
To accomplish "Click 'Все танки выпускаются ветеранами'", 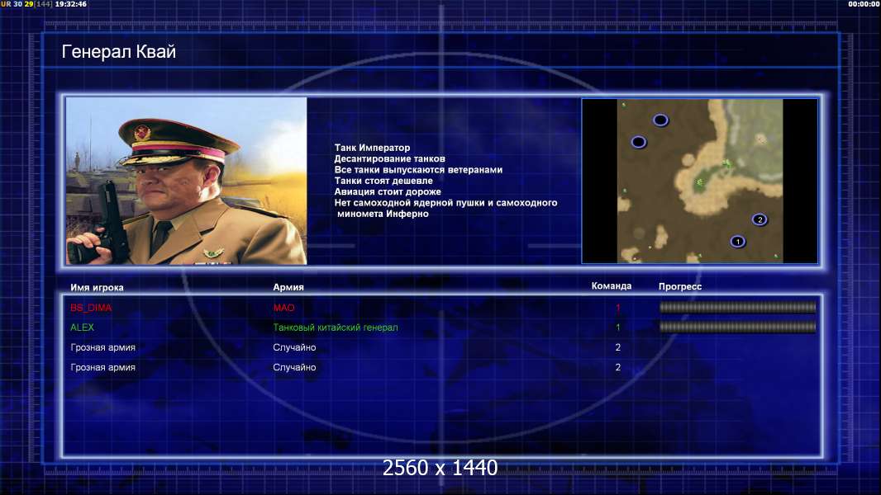I will [x=418, y=169].
